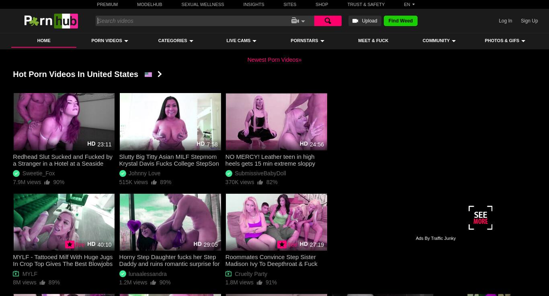Click the thumbs-up icon beside 1.8M views
Screen dimensions: 549x296
coord(259,282)
